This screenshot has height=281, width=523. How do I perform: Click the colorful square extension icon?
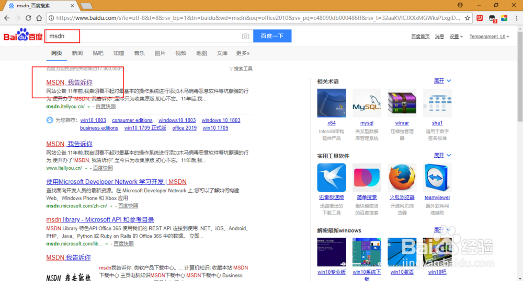click(x=504, y=18)
